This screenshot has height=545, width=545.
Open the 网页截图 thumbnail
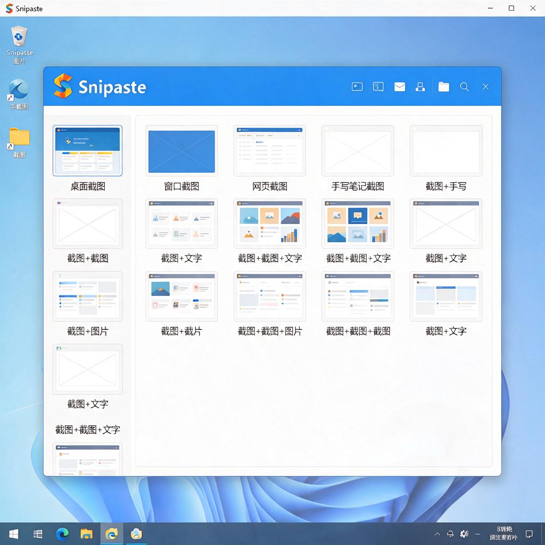[x=270, y=151]
